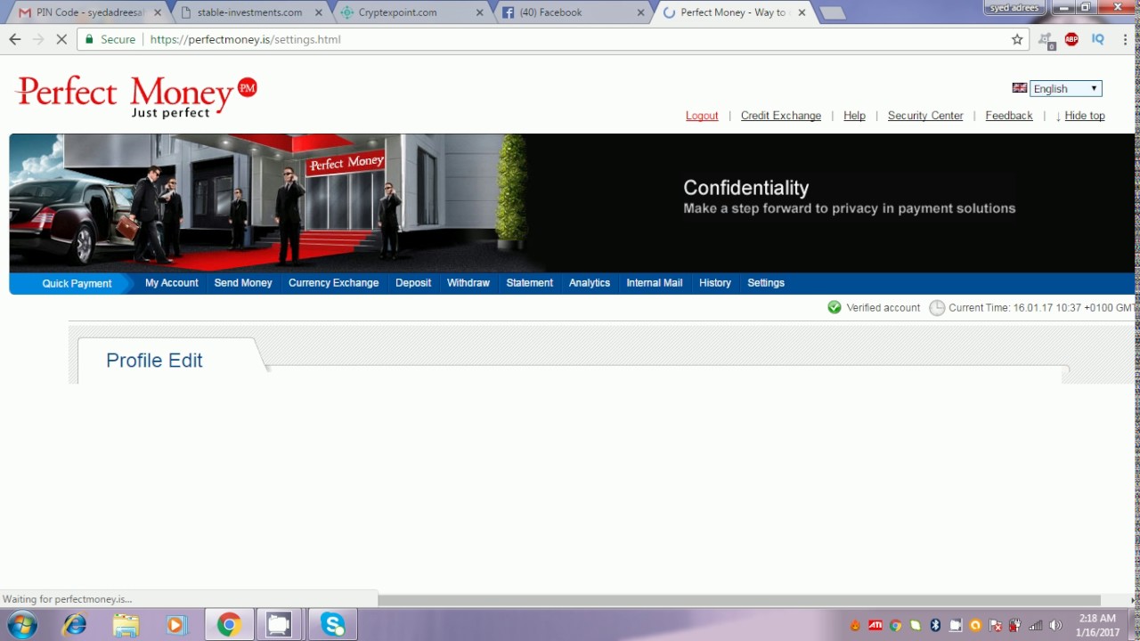Open Send Money in the navigation bar
The height and width of the screenshot is (641, 1140).
click(243, 283)
